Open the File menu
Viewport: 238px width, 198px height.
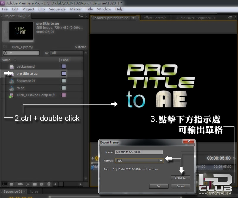[x=5, y=9]
